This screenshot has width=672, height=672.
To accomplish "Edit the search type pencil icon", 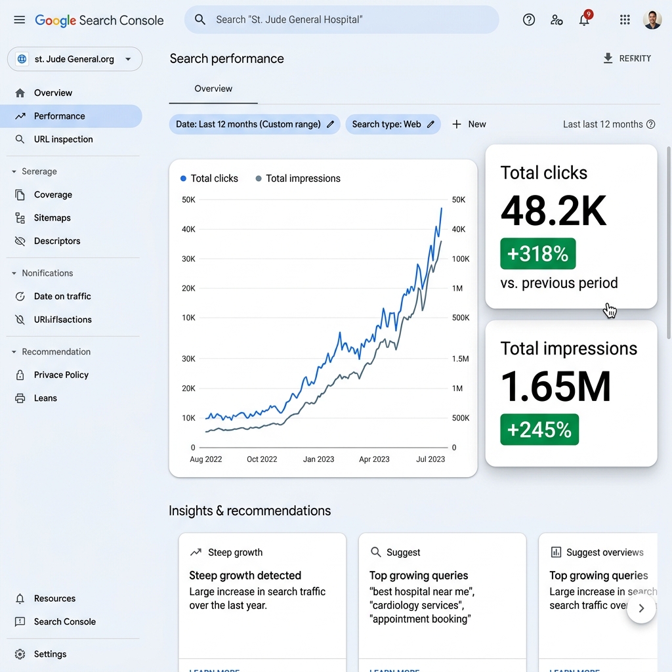I will (x=430, y=124).
